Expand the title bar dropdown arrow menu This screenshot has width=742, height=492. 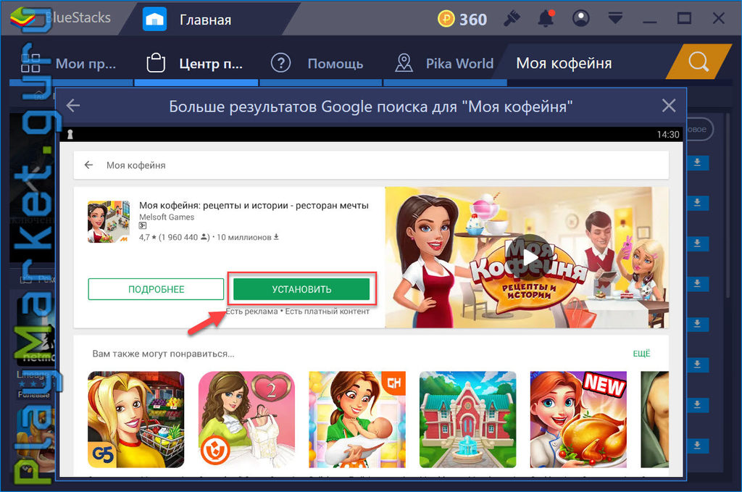[615, 18]
